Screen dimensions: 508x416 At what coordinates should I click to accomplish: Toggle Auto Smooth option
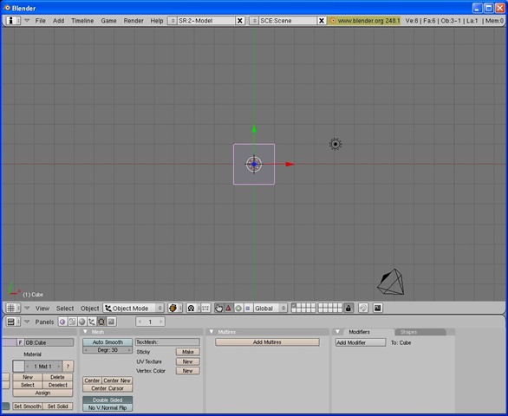click(107, 342)
